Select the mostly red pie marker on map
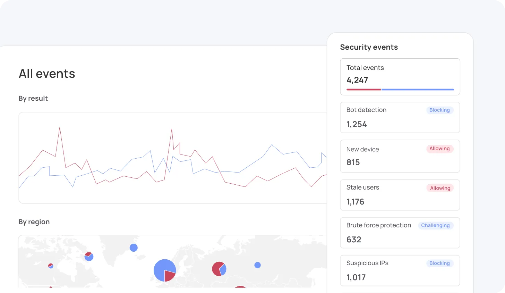 click(219, 269)
